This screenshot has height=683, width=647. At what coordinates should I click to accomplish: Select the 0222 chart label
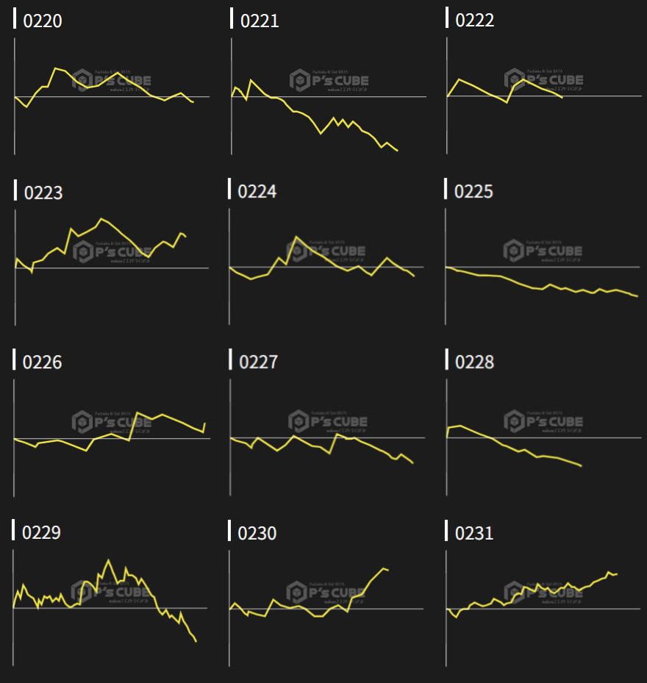click(475, 21)
